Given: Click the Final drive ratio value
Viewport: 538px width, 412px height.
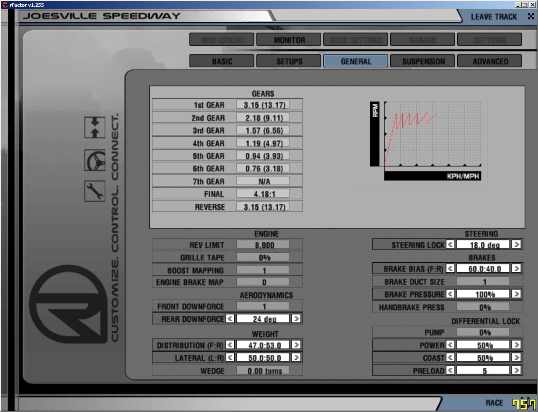Looking at the screenshot, I should point(263,194).
